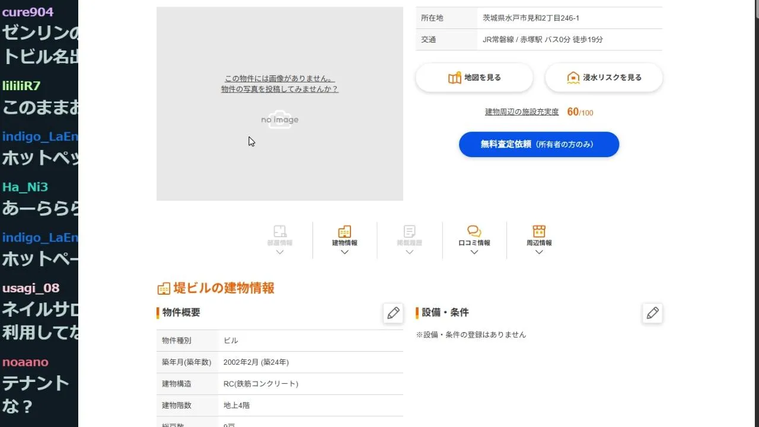Click the map icon on 地図を見る button
Image resolution: width=759 pixels, height=427 pixels.
(x=455, y=78)
